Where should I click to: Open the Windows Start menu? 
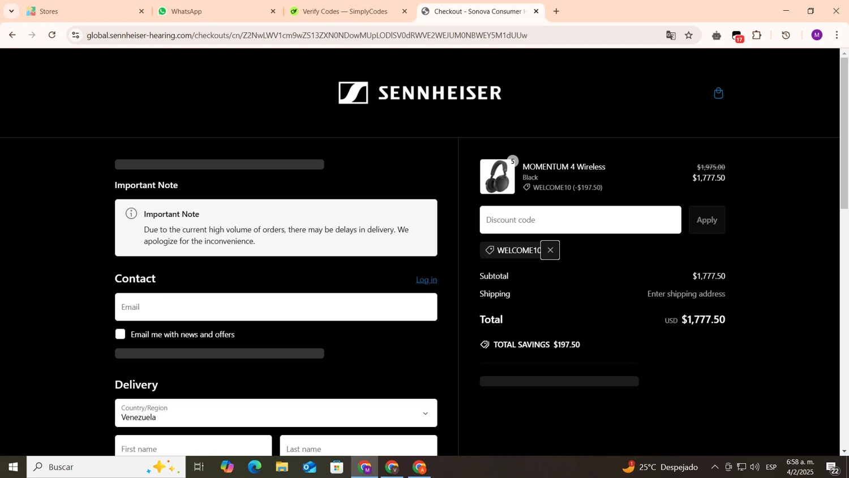(x=13, y=467)
